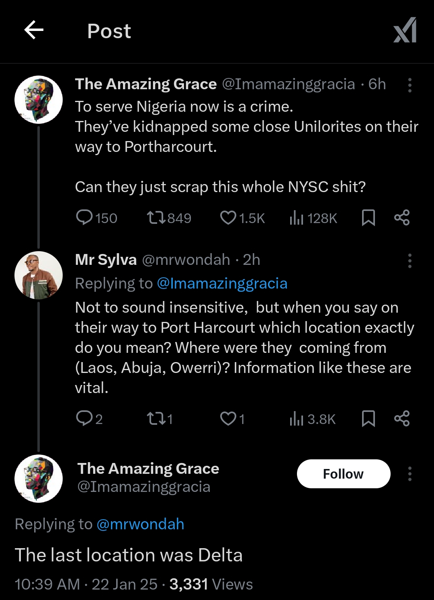
Task: Open the blue @Imamazinggracia mention link
Action: (x=222, y=283)
